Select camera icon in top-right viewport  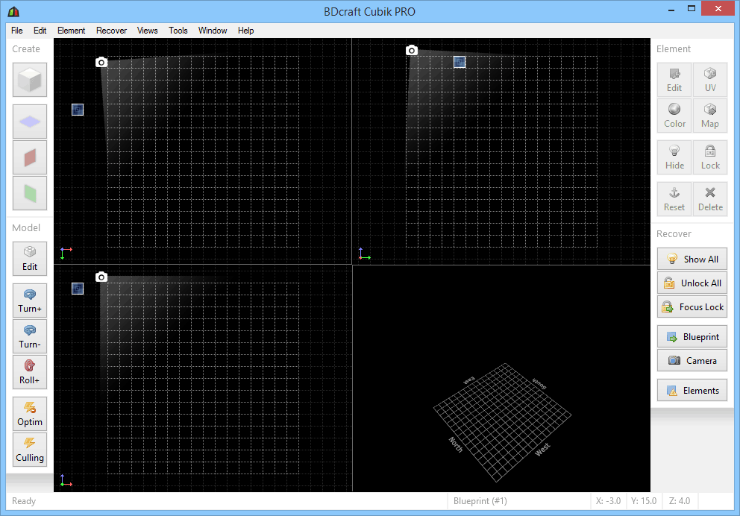point(412,51)
